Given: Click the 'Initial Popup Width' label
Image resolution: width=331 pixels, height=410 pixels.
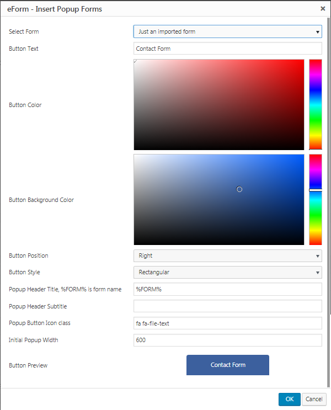Looking at the screenshot, I should click(34, 340).
